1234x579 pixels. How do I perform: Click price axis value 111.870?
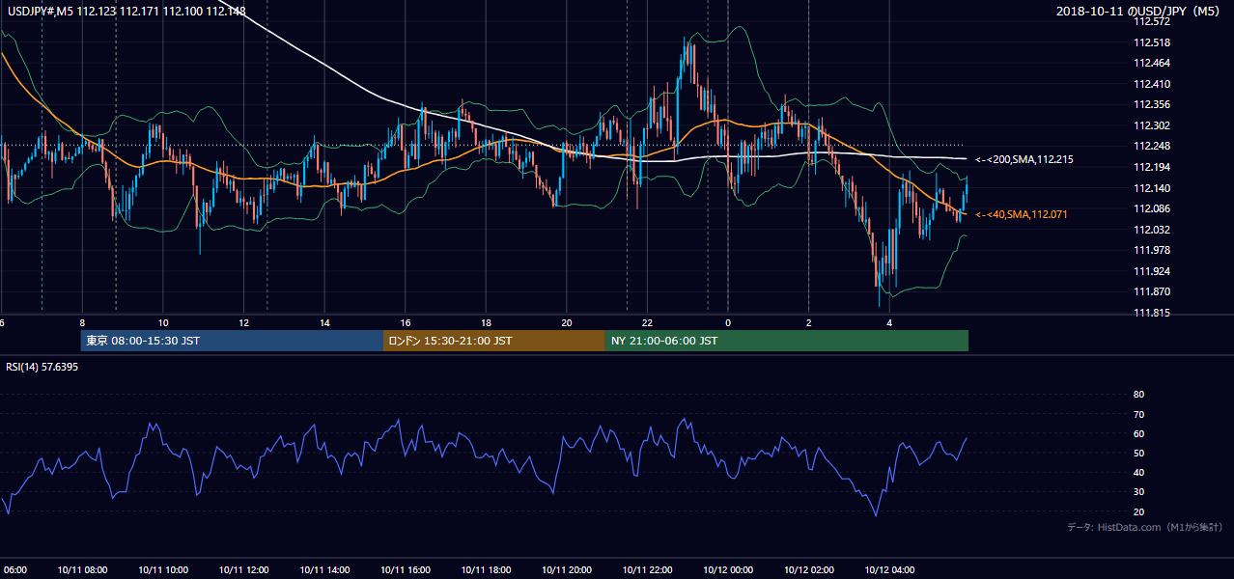coord(1152,291)
